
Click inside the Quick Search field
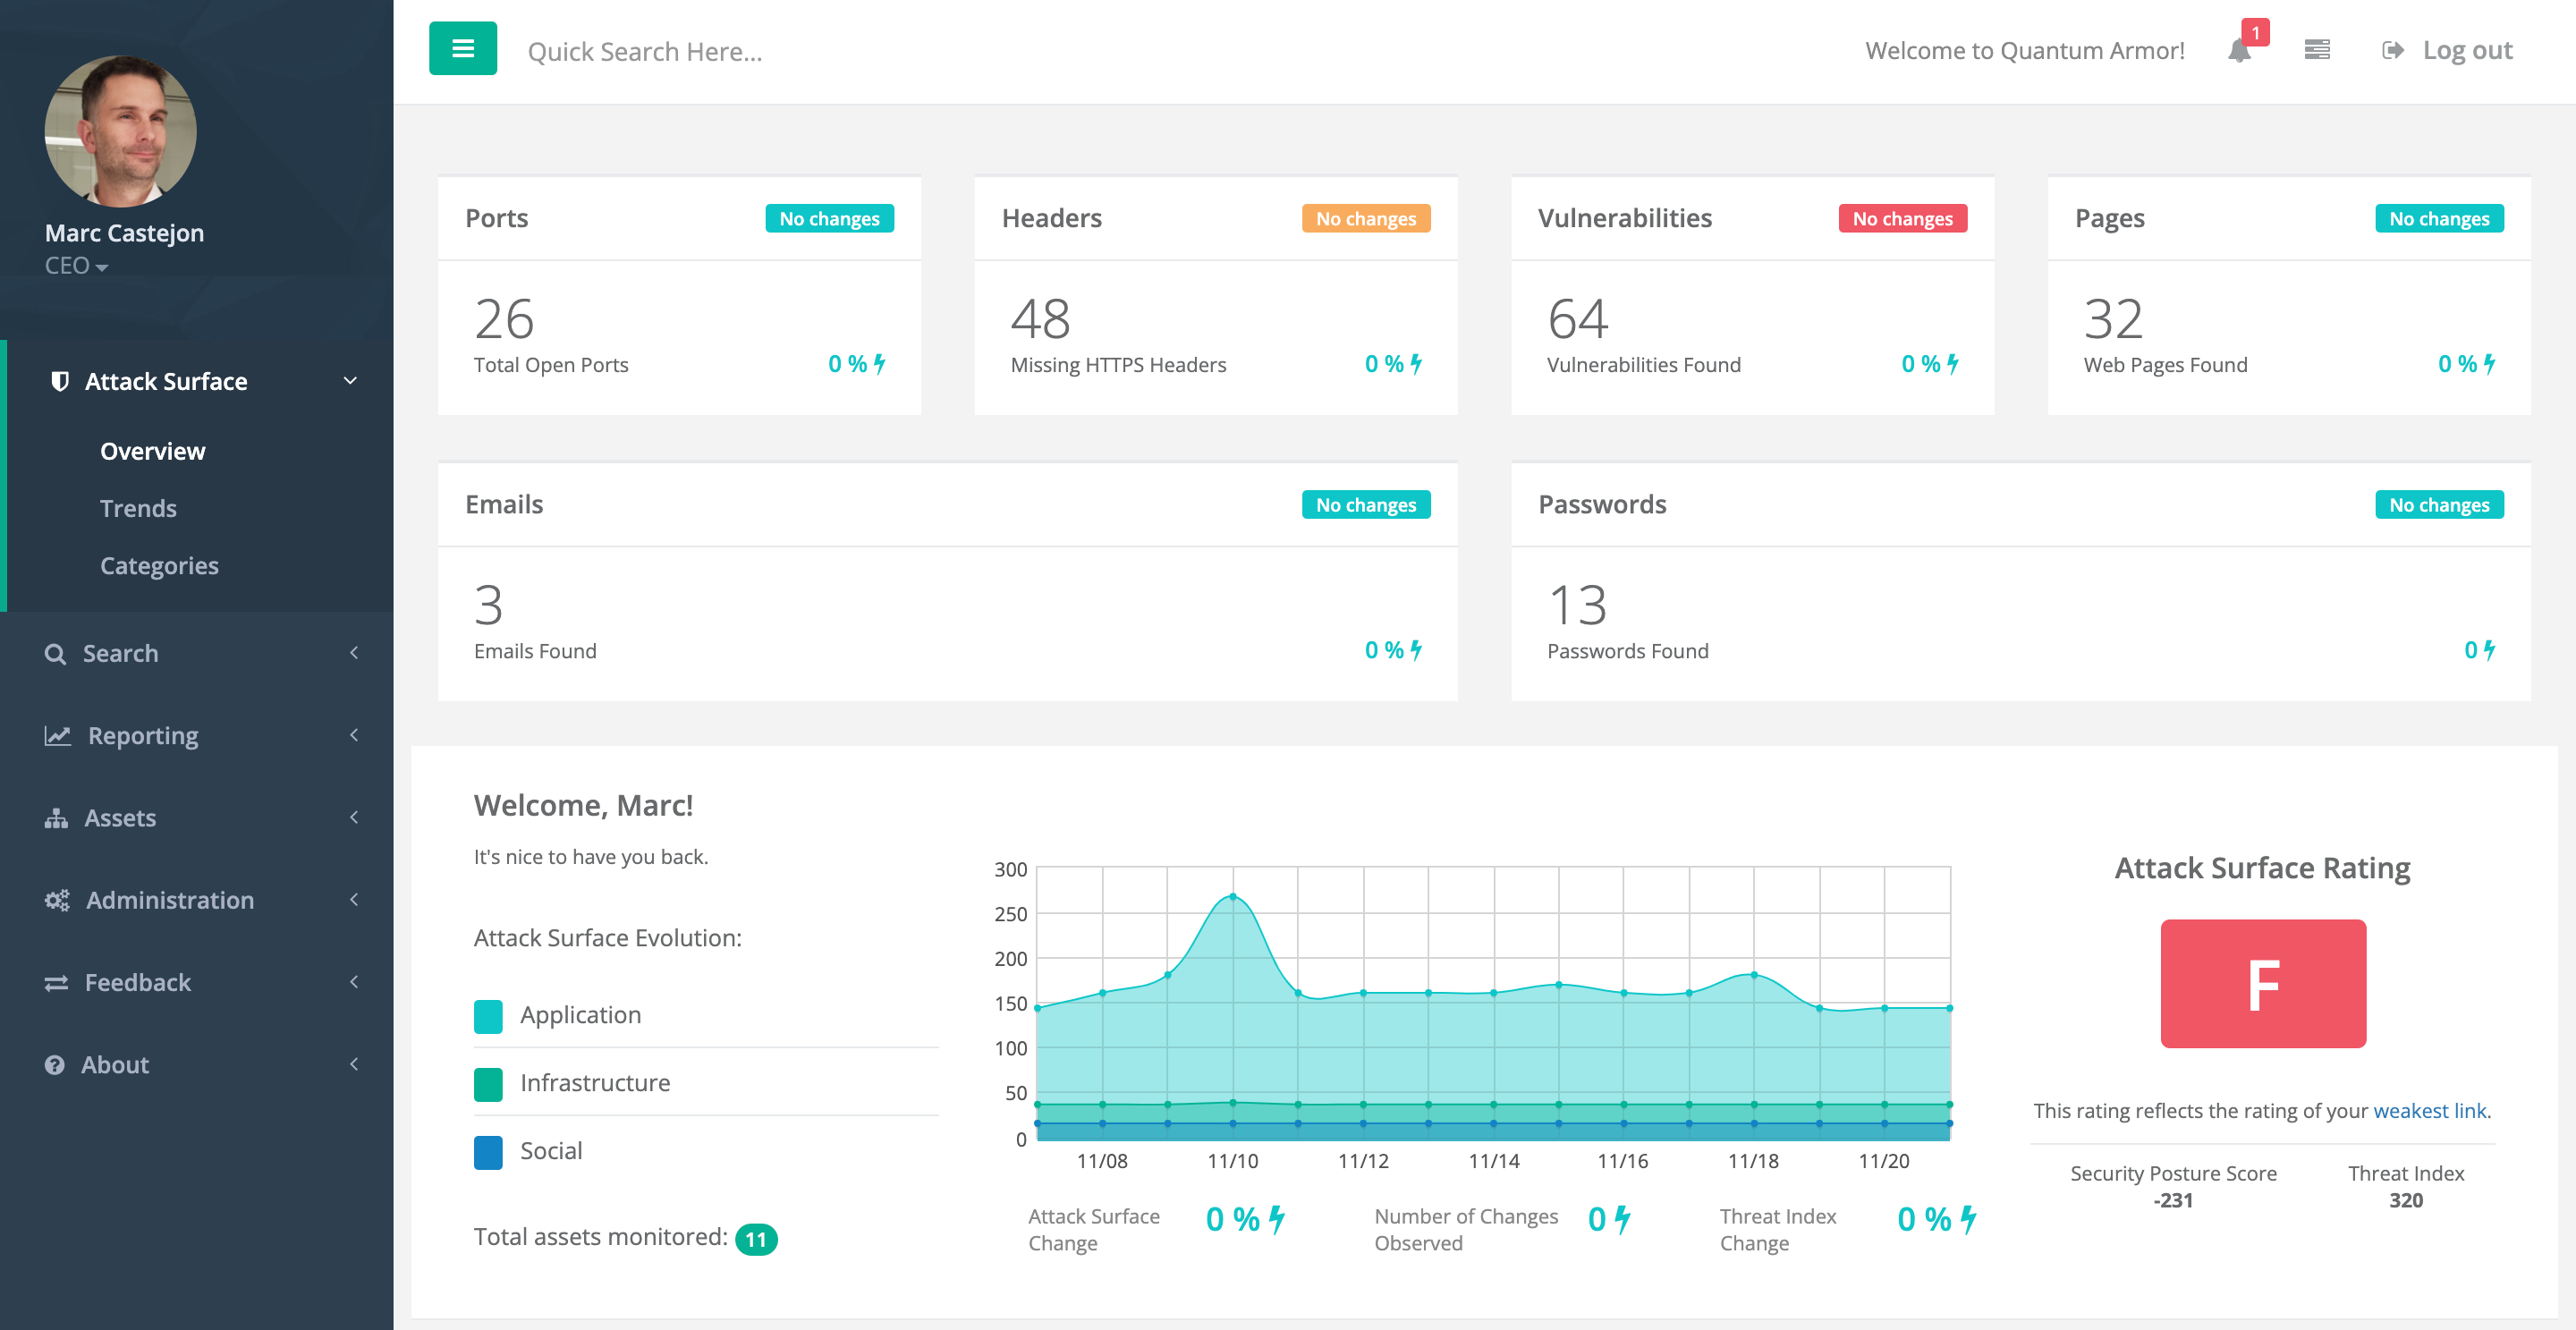click(x=700, y=51)
